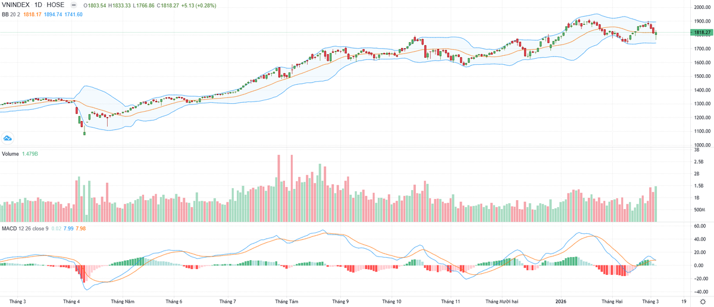Viewport: 714px width, 307px height.
Task: Select the BB 20 2 indicator legend
Action: click(11, 14)
